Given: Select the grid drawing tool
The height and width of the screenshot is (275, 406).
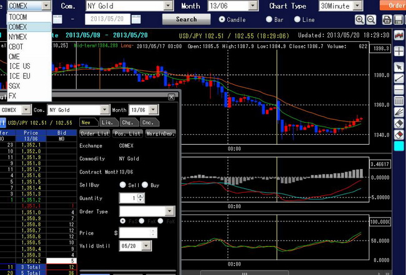Looking at the screenshot, I should click(399, 101).
